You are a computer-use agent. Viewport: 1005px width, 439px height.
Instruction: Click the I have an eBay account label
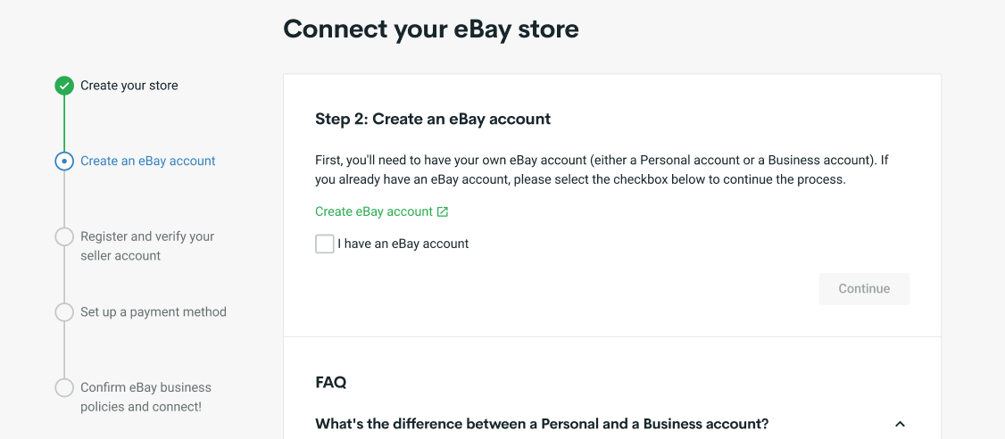point(403,244)
